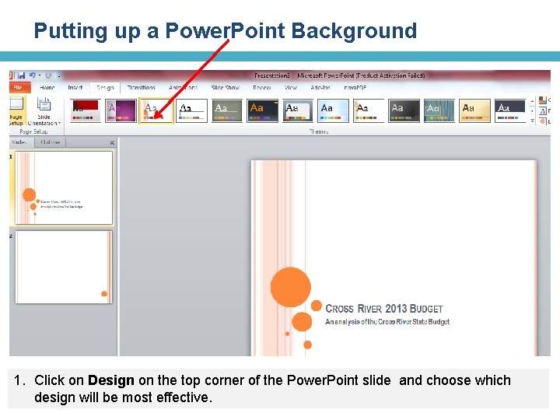Click the Undo arrow icon
Image resolution: width=560 pixels, height=420 pixels.
[32, 75]
